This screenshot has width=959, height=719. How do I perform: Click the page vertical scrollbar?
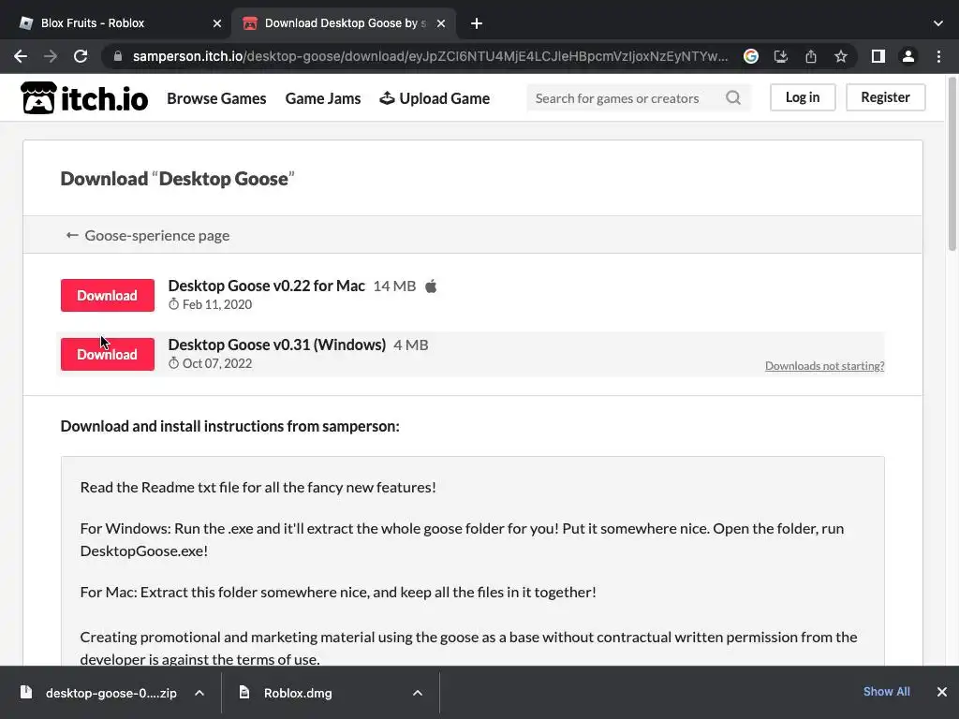952,164
